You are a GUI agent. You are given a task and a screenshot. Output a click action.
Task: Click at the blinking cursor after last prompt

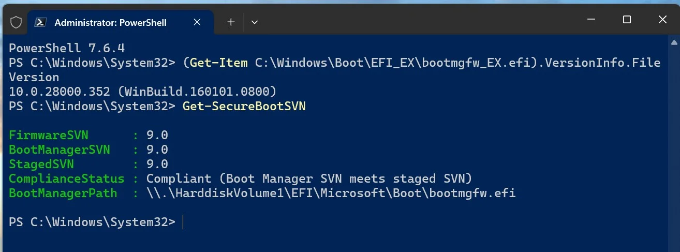point(183,222)
